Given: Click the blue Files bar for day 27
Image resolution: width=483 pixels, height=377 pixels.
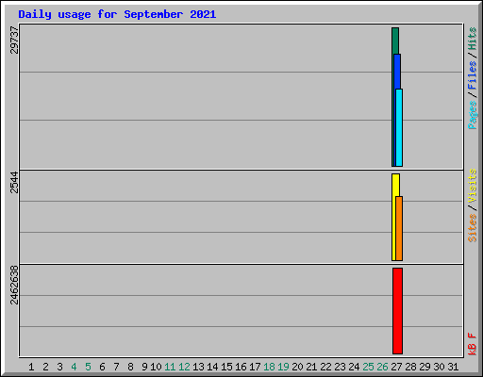Looking at the screenshot, I should [397, 72].
